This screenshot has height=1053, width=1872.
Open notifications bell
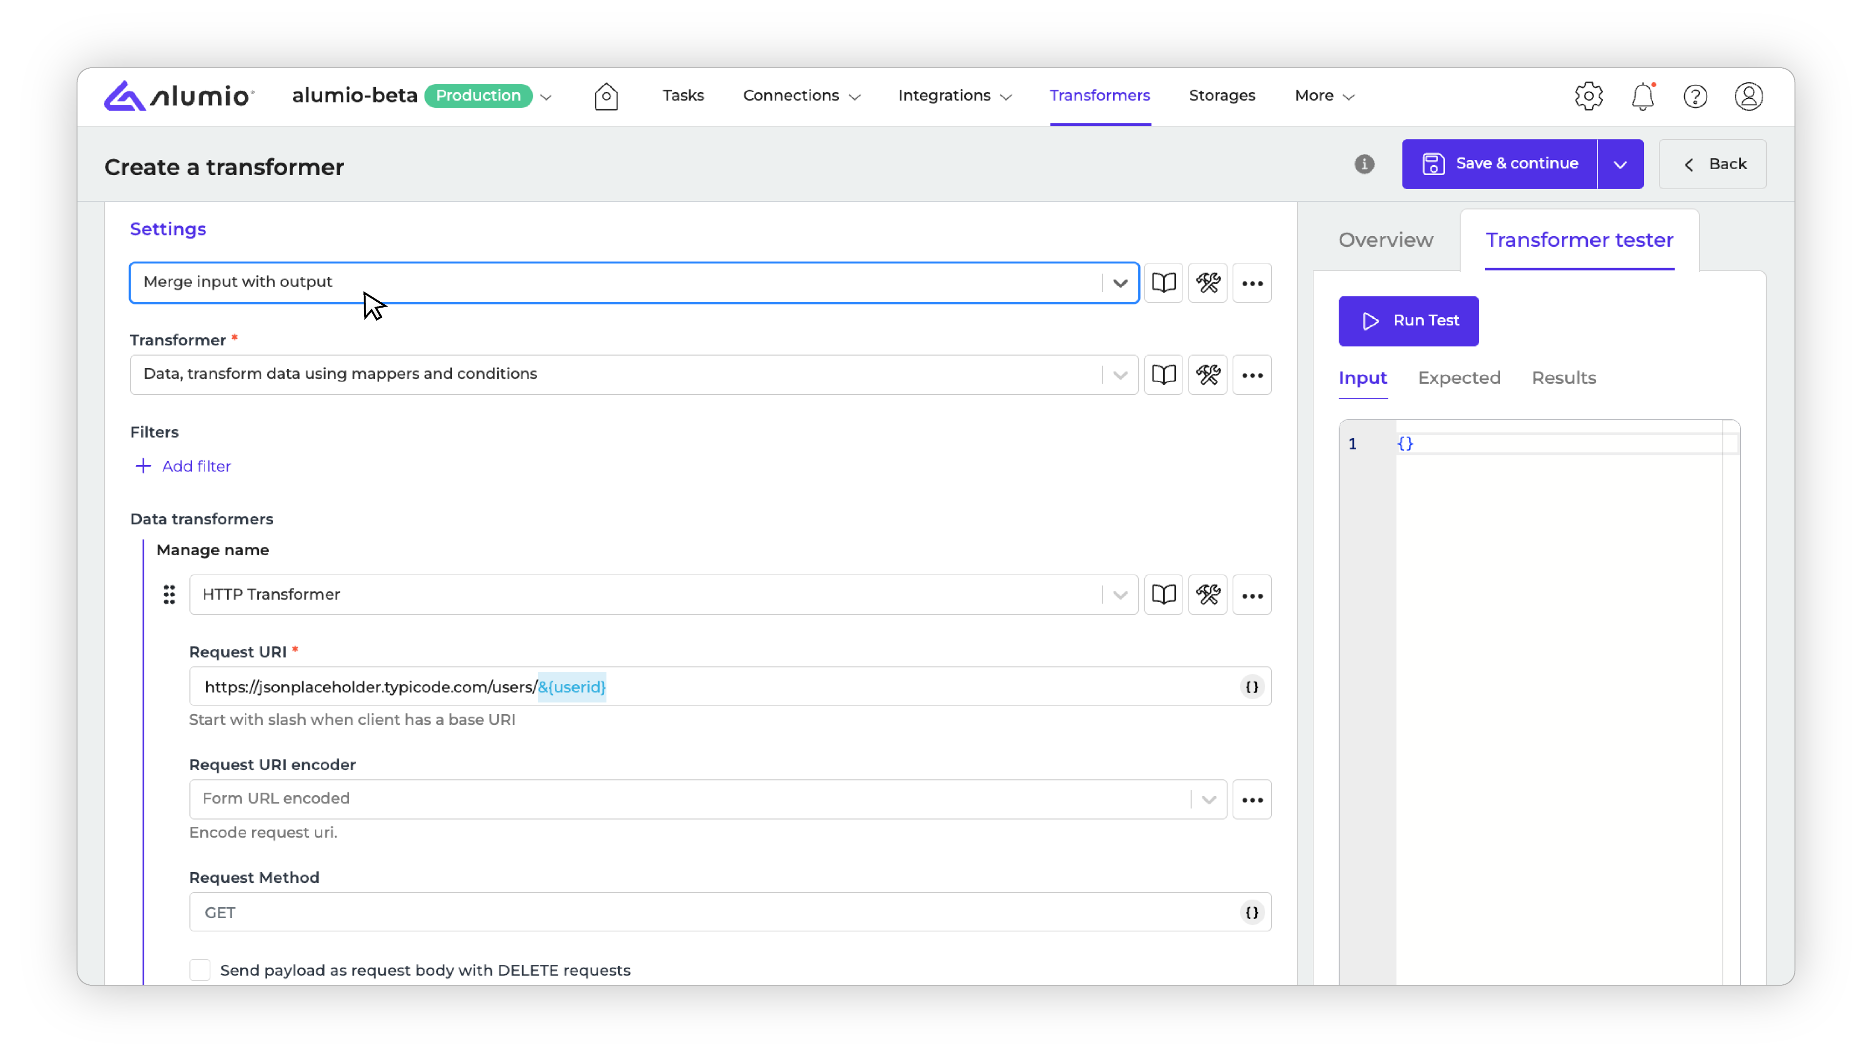pos(1642,96)
